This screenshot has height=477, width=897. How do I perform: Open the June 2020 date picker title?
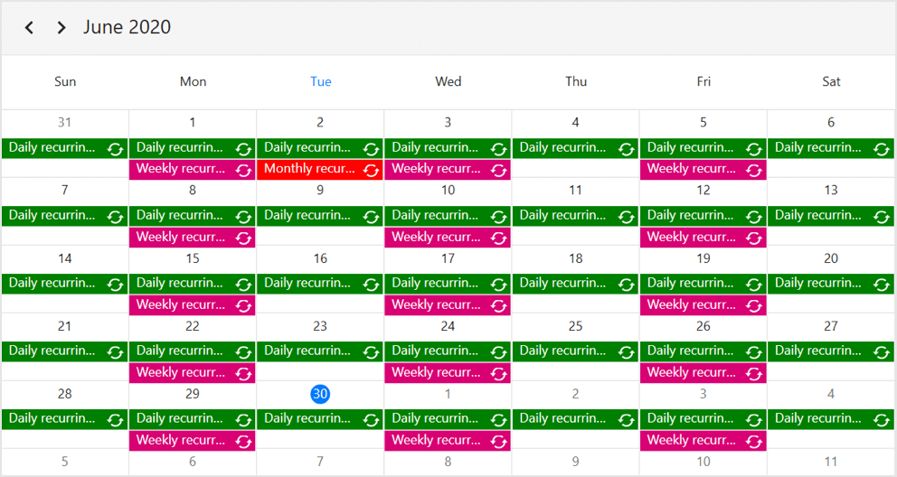[127, 27]
